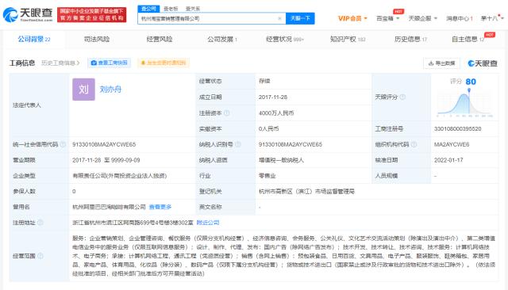The image size is (508, 290).
Task: Switch to the 查老板 search tab
Action: click(171, 9)
